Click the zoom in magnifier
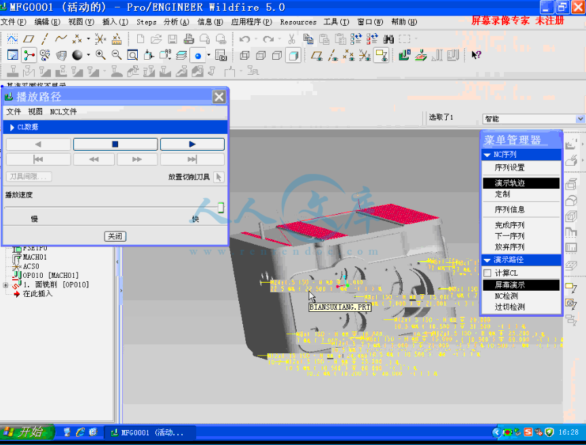 pos(100,55)
